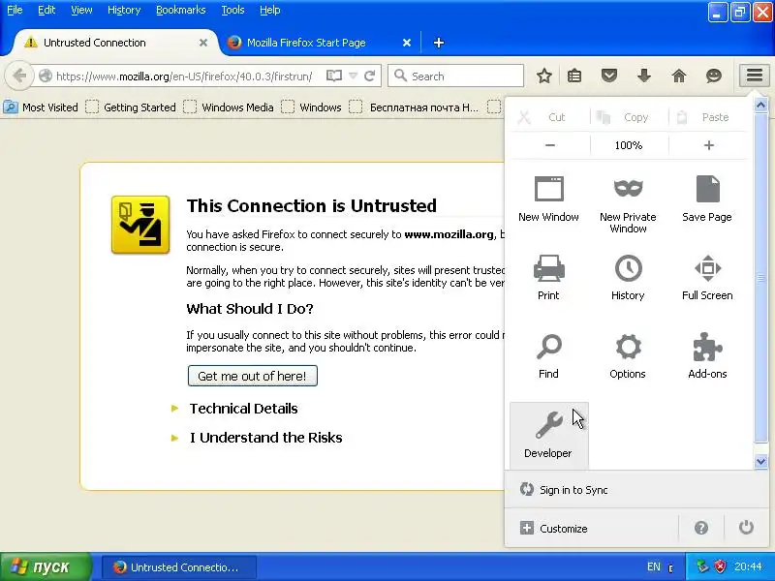Zoom out with the minus button
Image resolution: width=775 pixels, height=581 pixels.
click(x=549, y=145)
